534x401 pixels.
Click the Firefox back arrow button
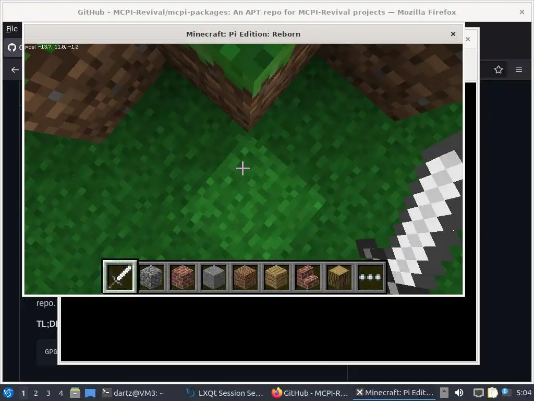coord(15,69)
